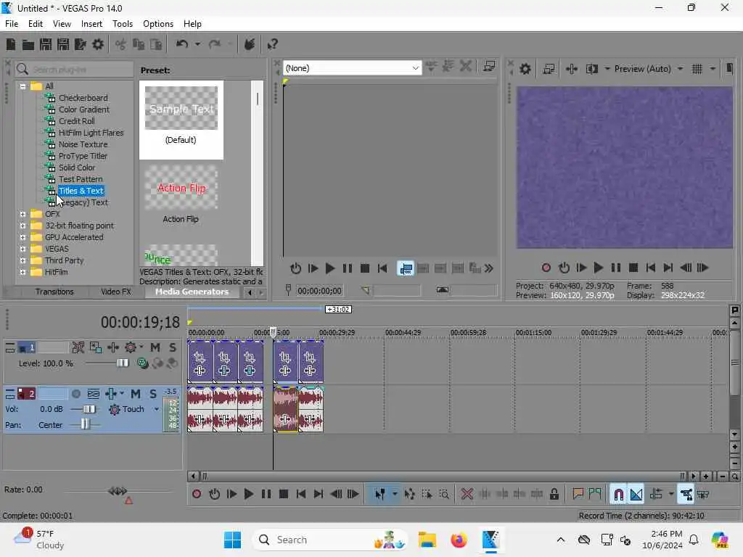Click the timeline Stop button
The width and height of the screenshot is (743, 557).
[x=284, y=495]
